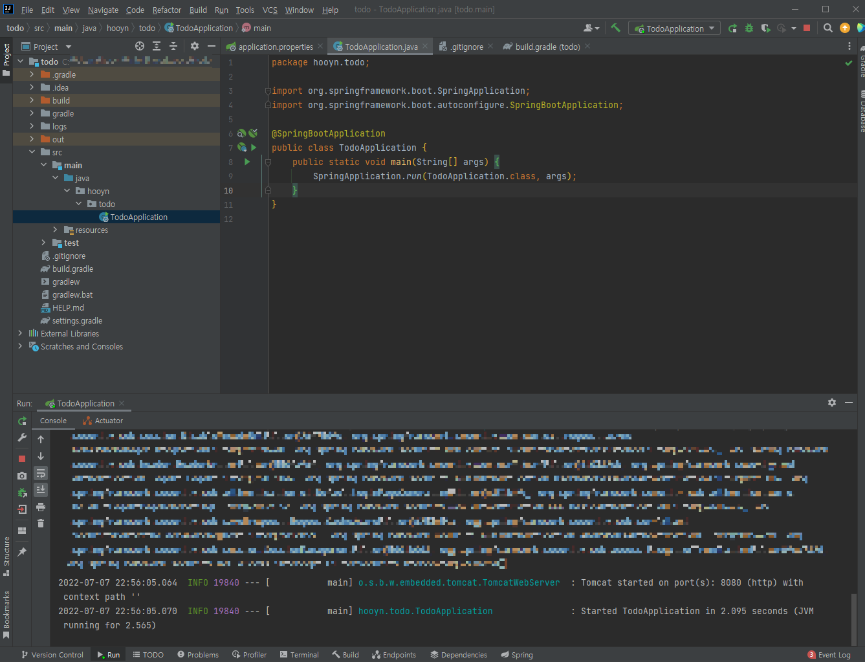This screenshot has width=865, height=662.
Task: Collapse the src folder
Action: [32, 152]
